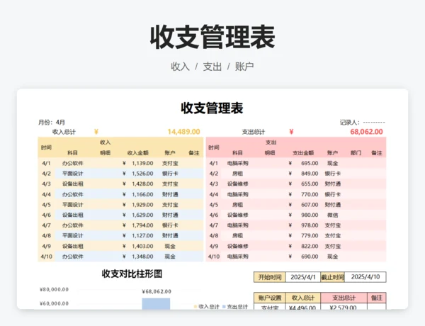425x326 pixels.
Task: Edit the end date field 2025/4/10
Action: (x=365, y=277)
